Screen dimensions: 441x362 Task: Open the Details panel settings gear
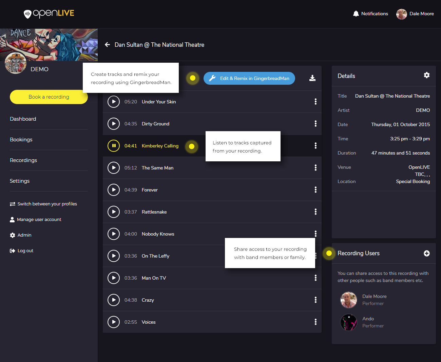[x=427, y=75]
